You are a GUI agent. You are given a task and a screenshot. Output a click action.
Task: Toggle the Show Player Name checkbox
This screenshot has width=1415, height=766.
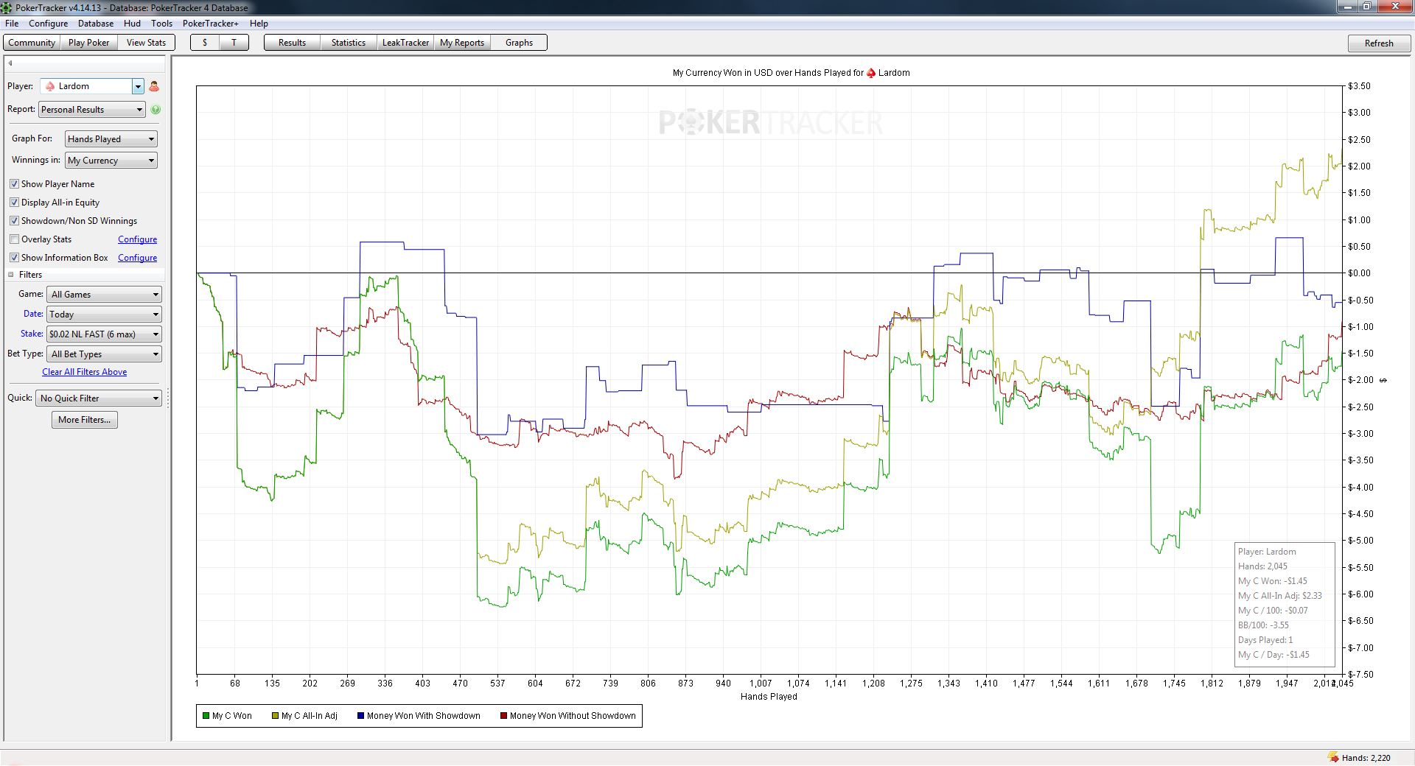pyautogui.click(x=14, y=184)
